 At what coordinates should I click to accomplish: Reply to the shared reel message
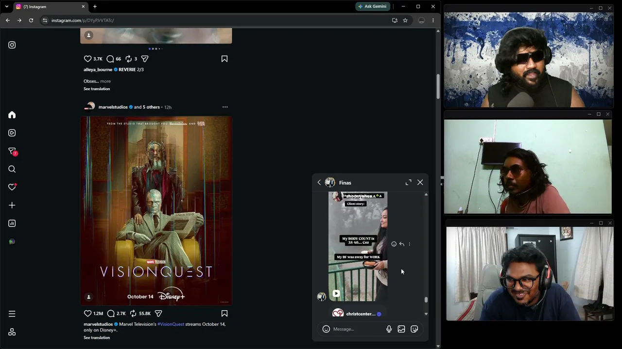[x=402, y=244]
